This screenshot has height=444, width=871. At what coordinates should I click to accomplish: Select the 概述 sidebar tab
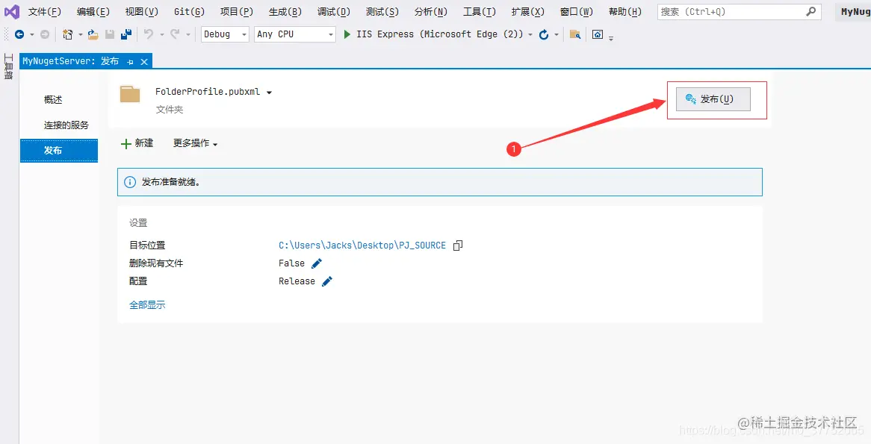point(53,100)
